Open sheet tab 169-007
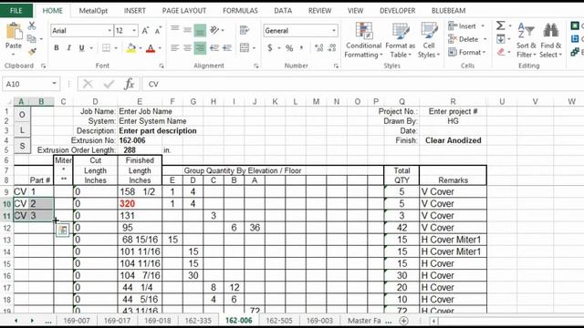The image size is (584, 328). (x=77, y=321)
